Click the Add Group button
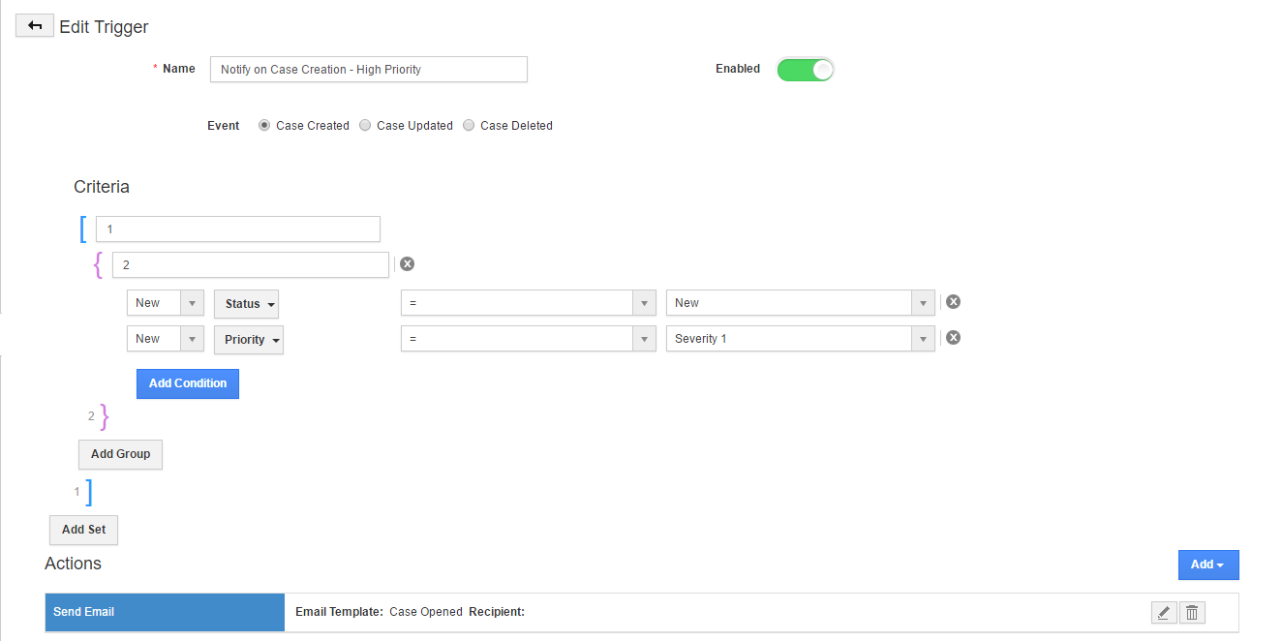 coord(120,454)
